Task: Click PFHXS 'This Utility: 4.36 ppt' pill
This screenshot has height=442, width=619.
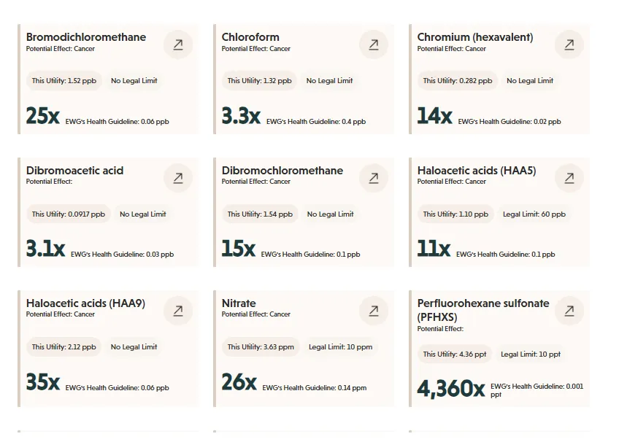Action: [455, 354]
